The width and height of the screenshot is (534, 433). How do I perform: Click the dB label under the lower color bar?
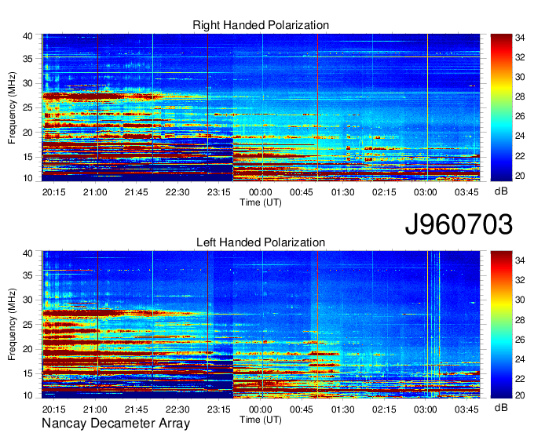[501, 408]
